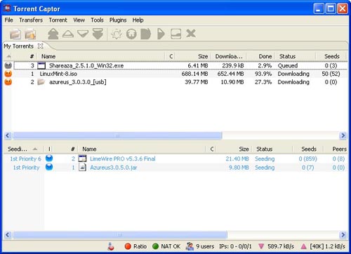351x254 pixels.
Task: Click download speed arrow icon in status bar
Action: pyautogui.click(x=261, y=246)
